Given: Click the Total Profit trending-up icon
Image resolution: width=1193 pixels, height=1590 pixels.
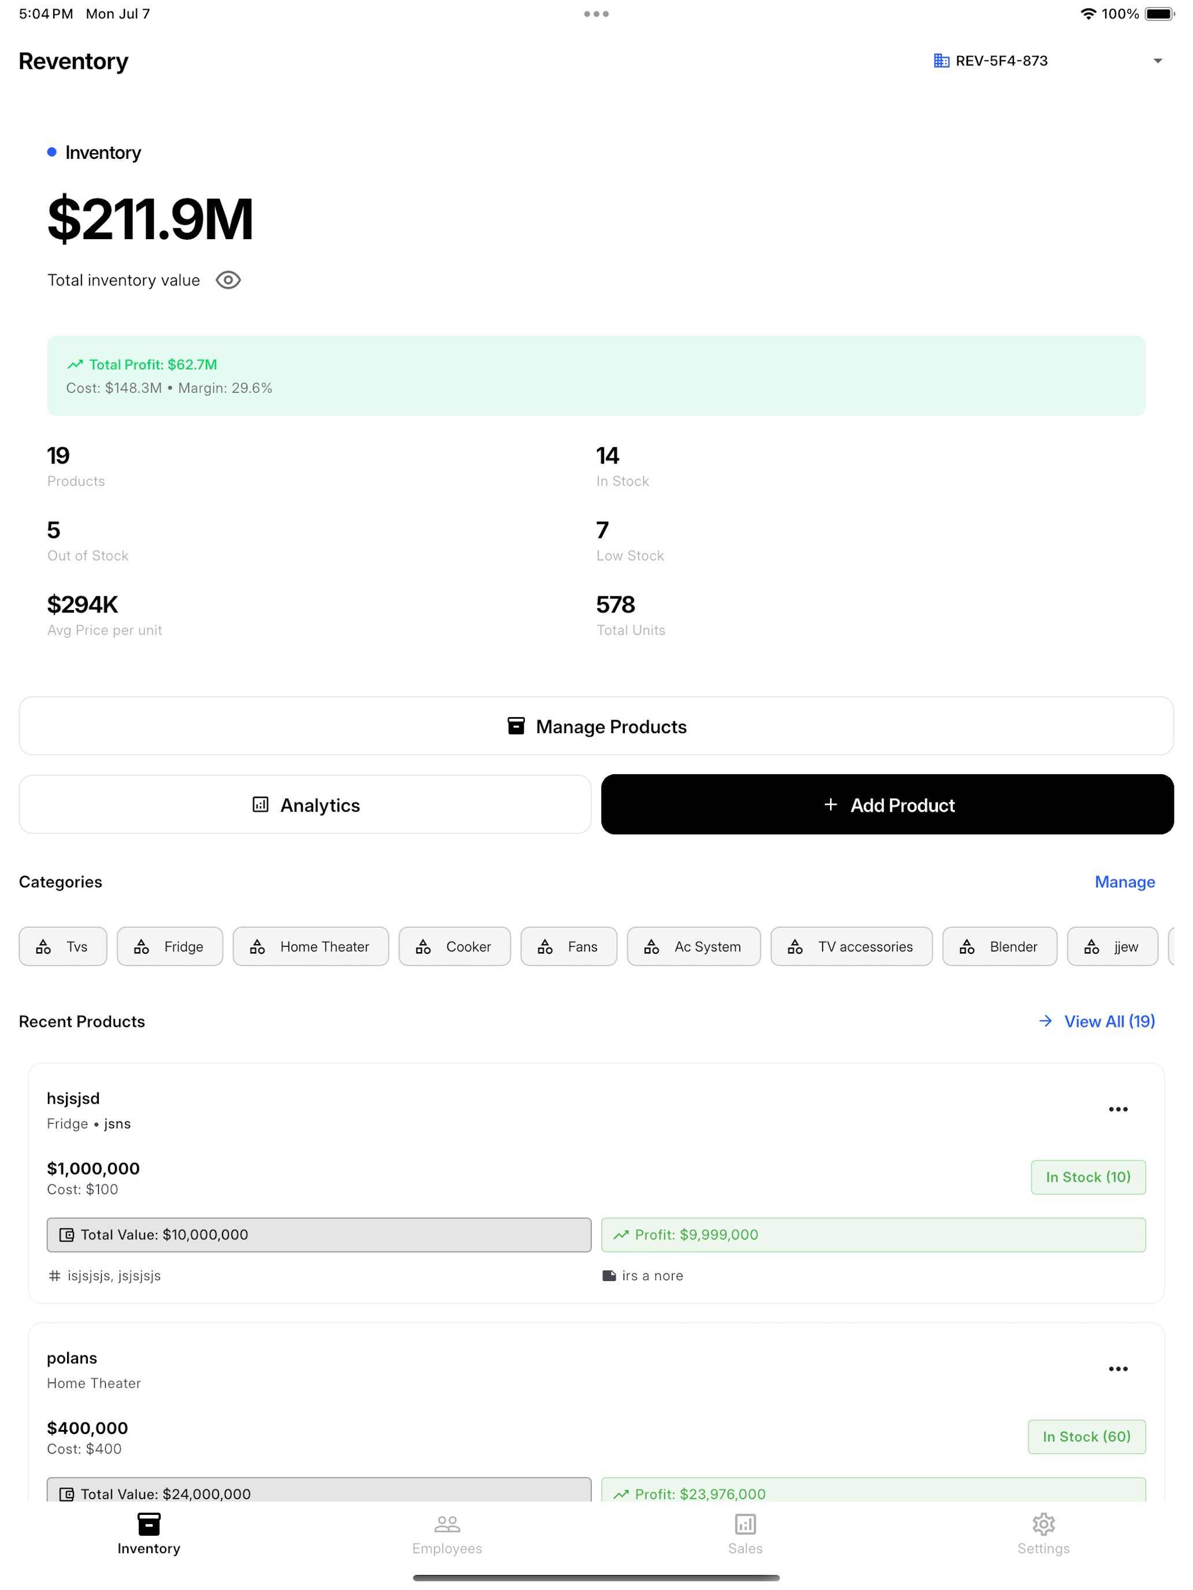Looking at the screenshot, I should [76, 365].
